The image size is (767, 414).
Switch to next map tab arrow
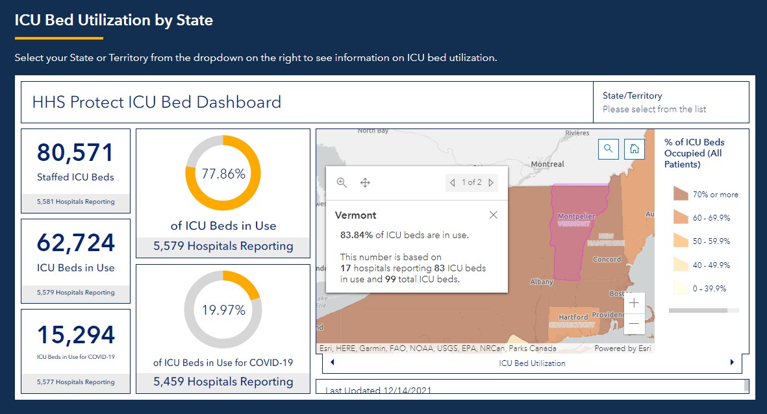pyautogui.click(x=732, y=363)
